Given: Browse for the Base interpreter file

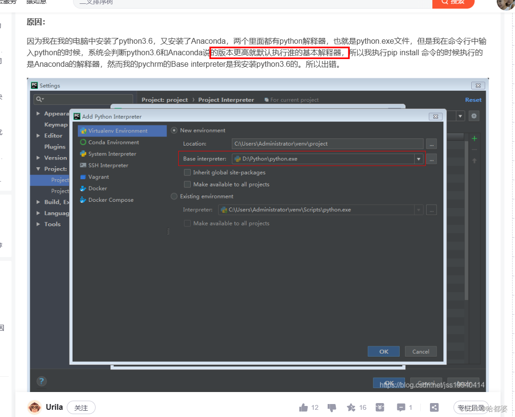Looking at the screenshot, I should (431, 159).
